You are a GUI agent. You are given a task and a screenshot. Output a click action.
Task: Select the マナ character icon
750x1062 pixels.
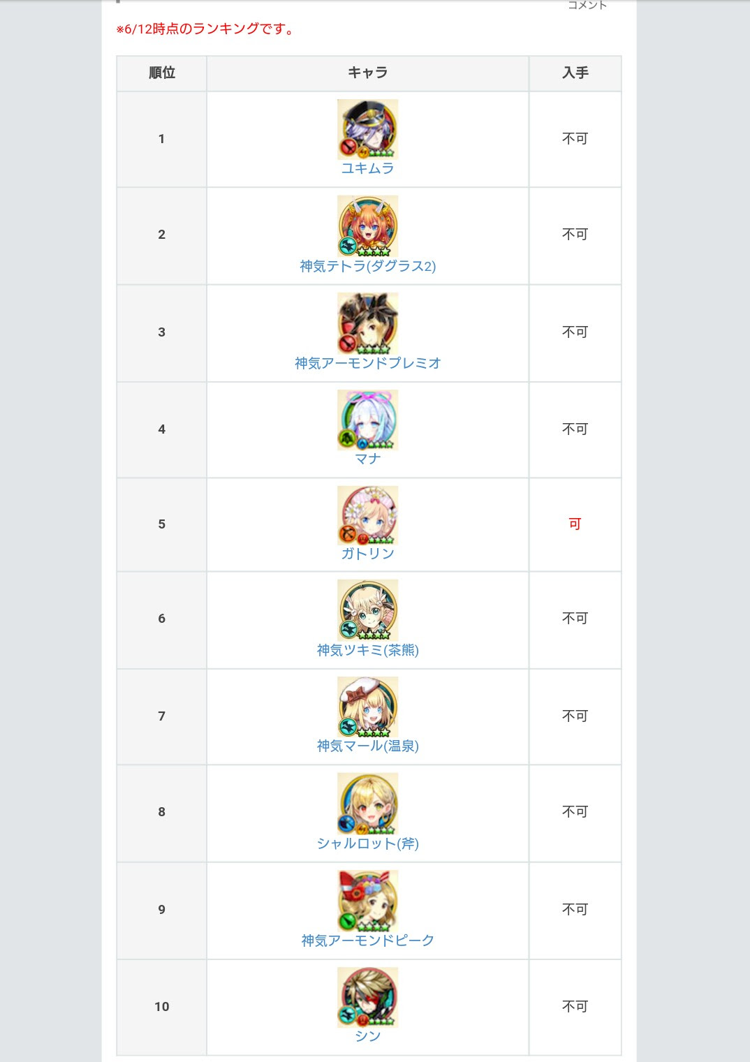(368, 420)
